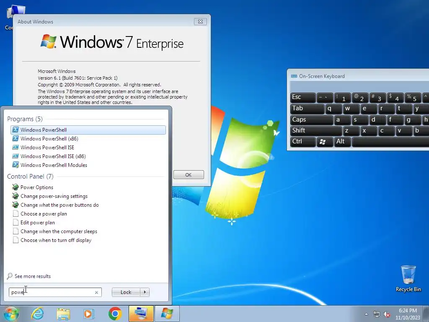Click Esc key on On-Screen Keyboard
Screen dimensions: 429x322
[x=303, y=97]
